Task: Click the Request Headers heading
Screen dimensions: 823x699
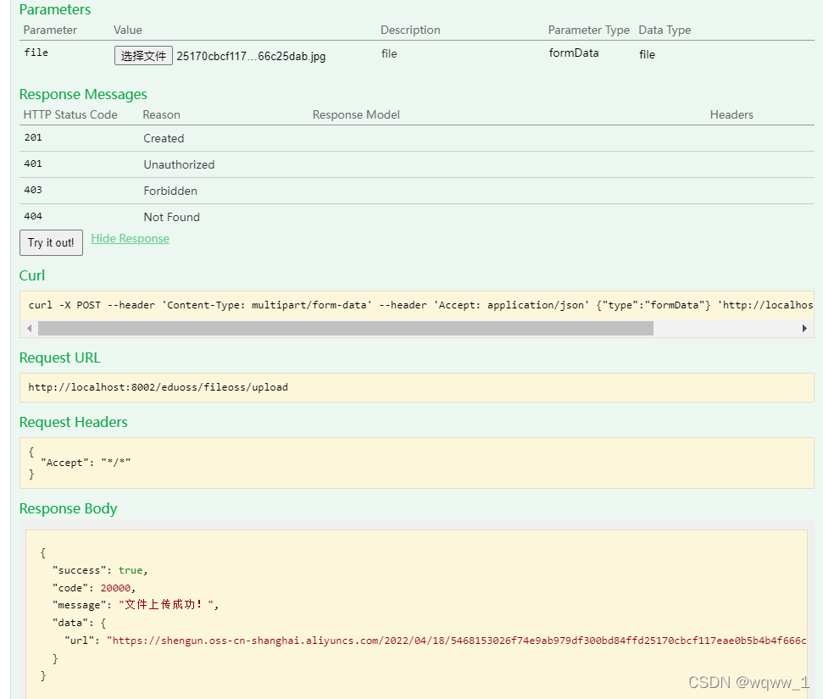Action: click(x=74, y=422)
